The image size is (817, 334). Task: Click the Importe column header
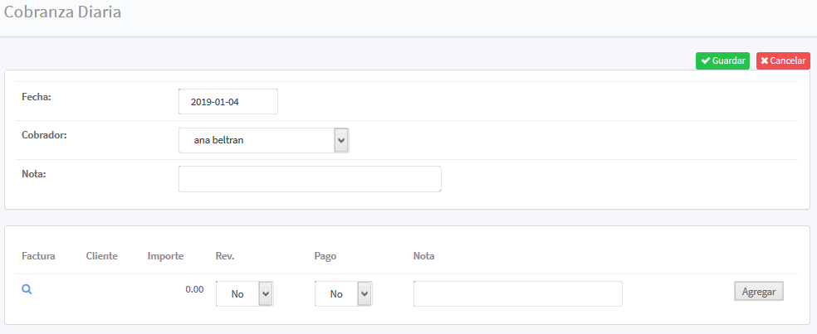[x=165, y=256]
